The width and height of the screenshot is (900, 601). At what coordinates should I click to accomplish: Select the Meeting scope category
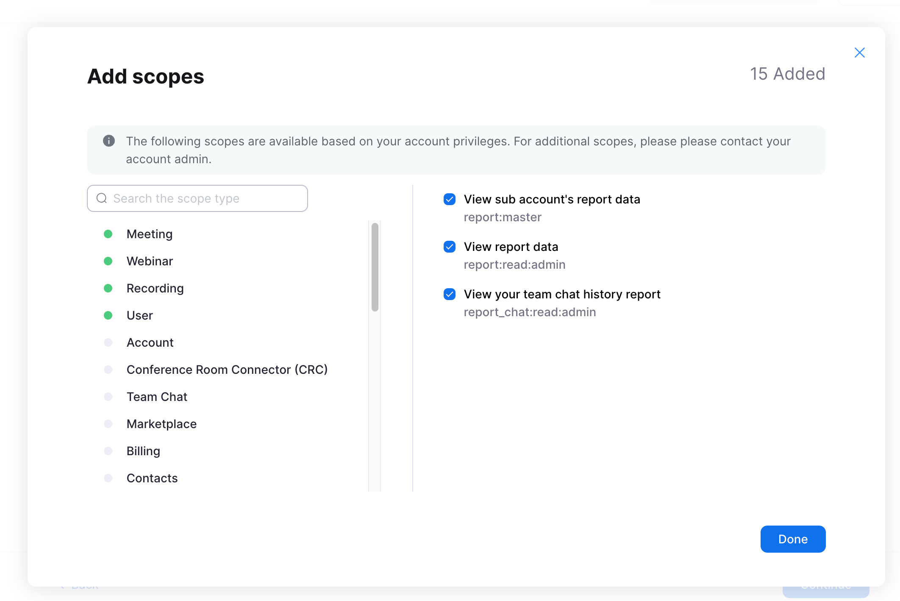[x=149, y=234]
